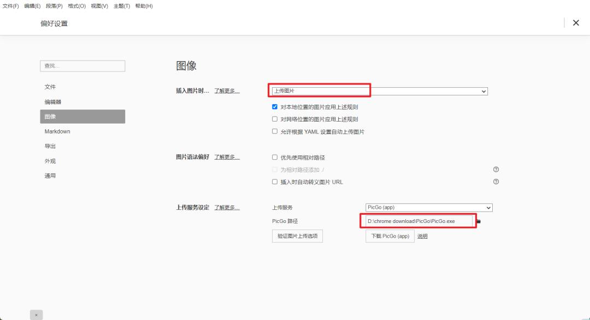Uncheck 对本地位置的图片应用上述规则
Screen dimensions: 590x320
point(275,107)
